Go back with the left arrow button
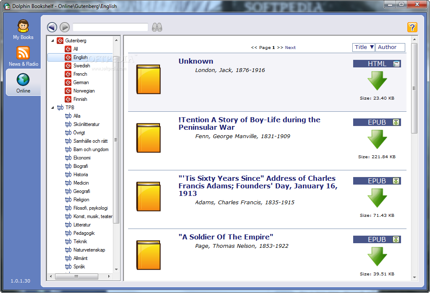 (52, 27)
